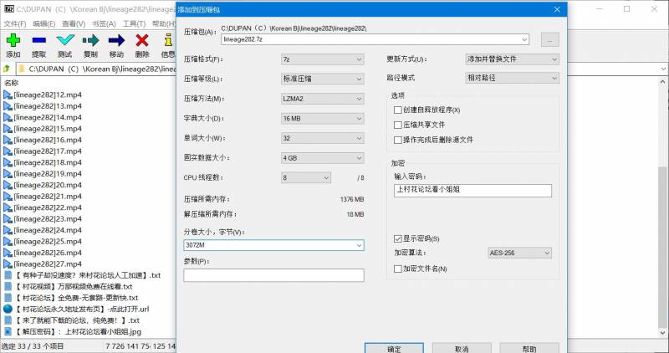The image size is (669, 353).
Task: Click the 参数(P) input field
Action: pyautogui.click(x=273, y=275)
